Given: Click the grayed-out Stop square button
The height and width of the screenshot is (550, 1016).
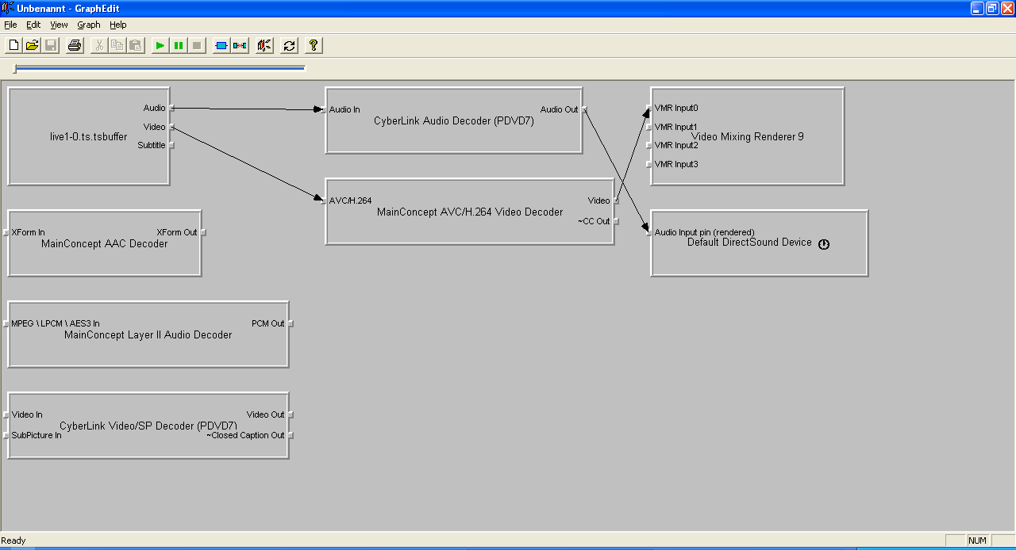Looking at the screenshot, I should (x=197, y=45).
